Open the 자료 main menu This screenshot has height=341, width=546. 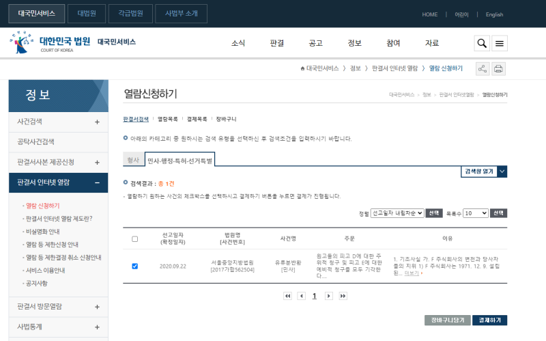(432, 43)
